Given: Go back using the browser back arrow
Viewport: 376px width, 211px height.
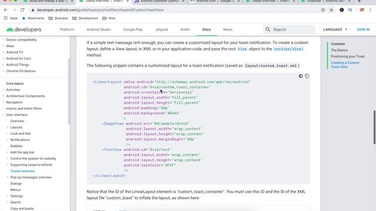Looking at the screenshot, I should coord(6,10).
